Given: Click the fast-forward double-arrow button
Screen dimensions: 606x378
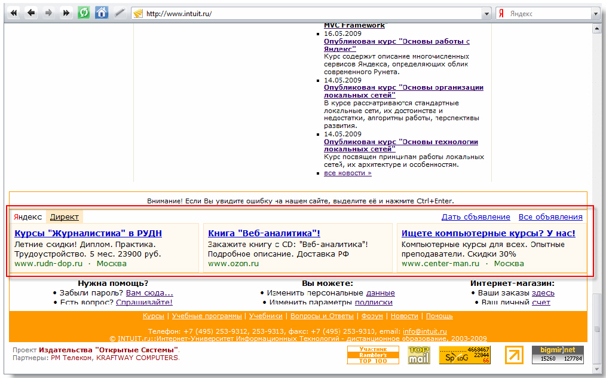Looking at the screenshot, I should click(x=66, y=13).
